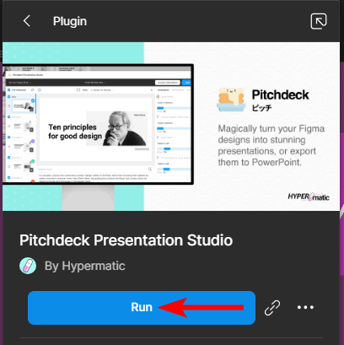Image resolution: width=344 pixels, height=345 pixels.
Task: Copy the plugin link with the chain icon
Action: pyautogui.click(x=272, y=308)
